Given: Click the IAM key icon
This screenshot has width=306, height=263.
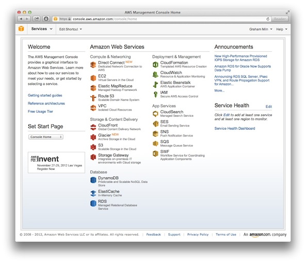Looking at the screenshot, I should [155, 95].
